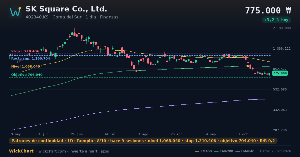The image size is (300, 157).
Task: Click the 14 sep date label
Action: [210, 134]
